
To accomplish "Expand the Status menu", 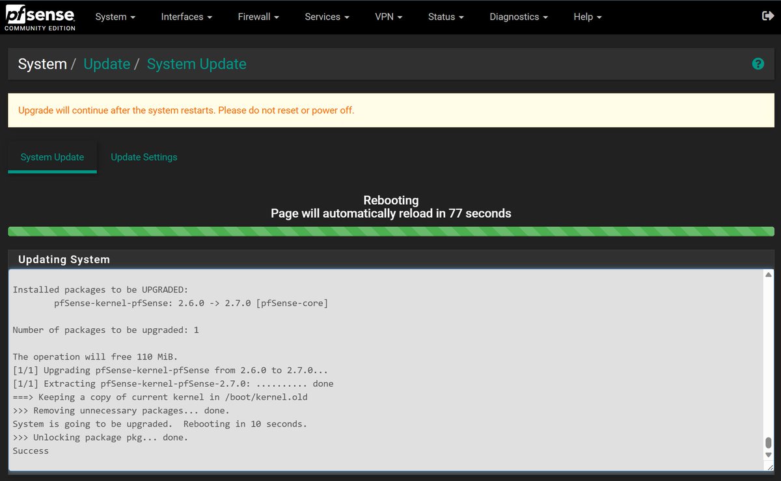I will pos(446,17).
